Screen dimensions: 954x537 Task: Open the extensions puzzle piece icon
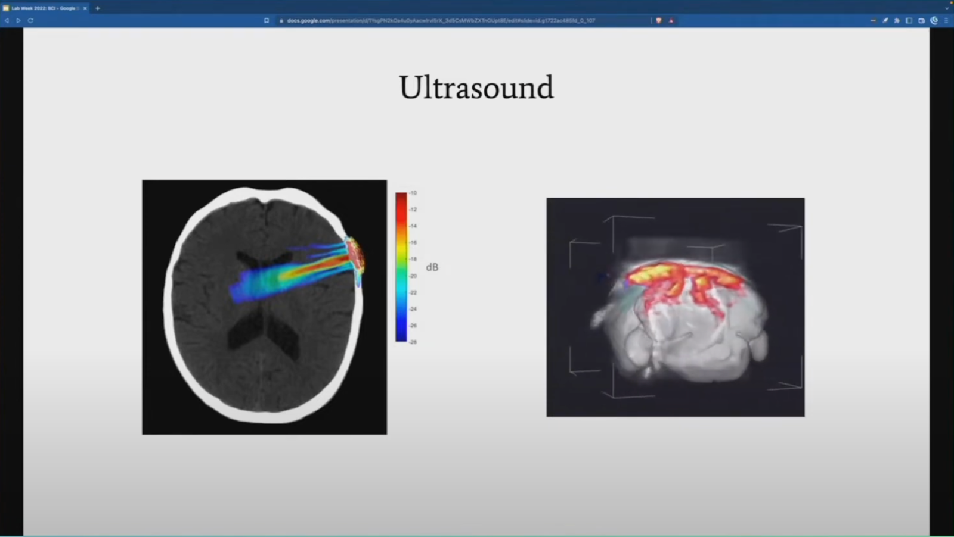[x=897, y=20]
